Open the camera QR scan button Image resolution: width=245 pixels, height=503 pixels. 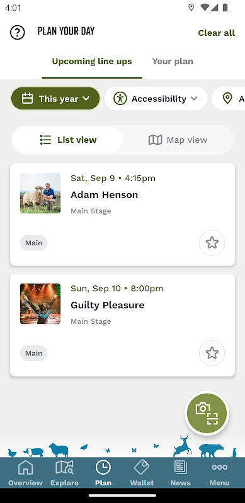coord(207,414)
